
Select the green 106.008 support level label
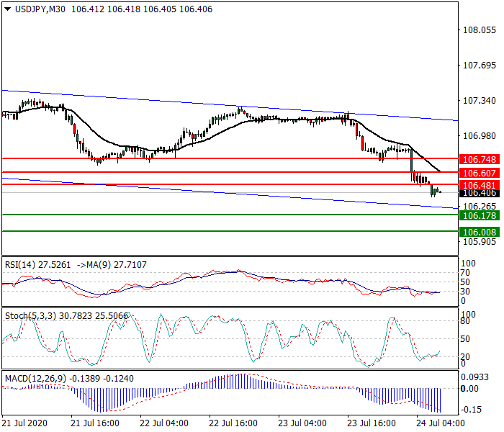(x=480, y=232)
